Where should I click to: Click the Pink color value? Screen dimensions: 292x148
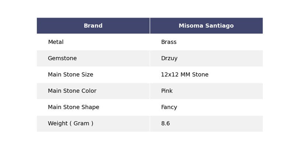pyautogui.click(x=167, y=91)
